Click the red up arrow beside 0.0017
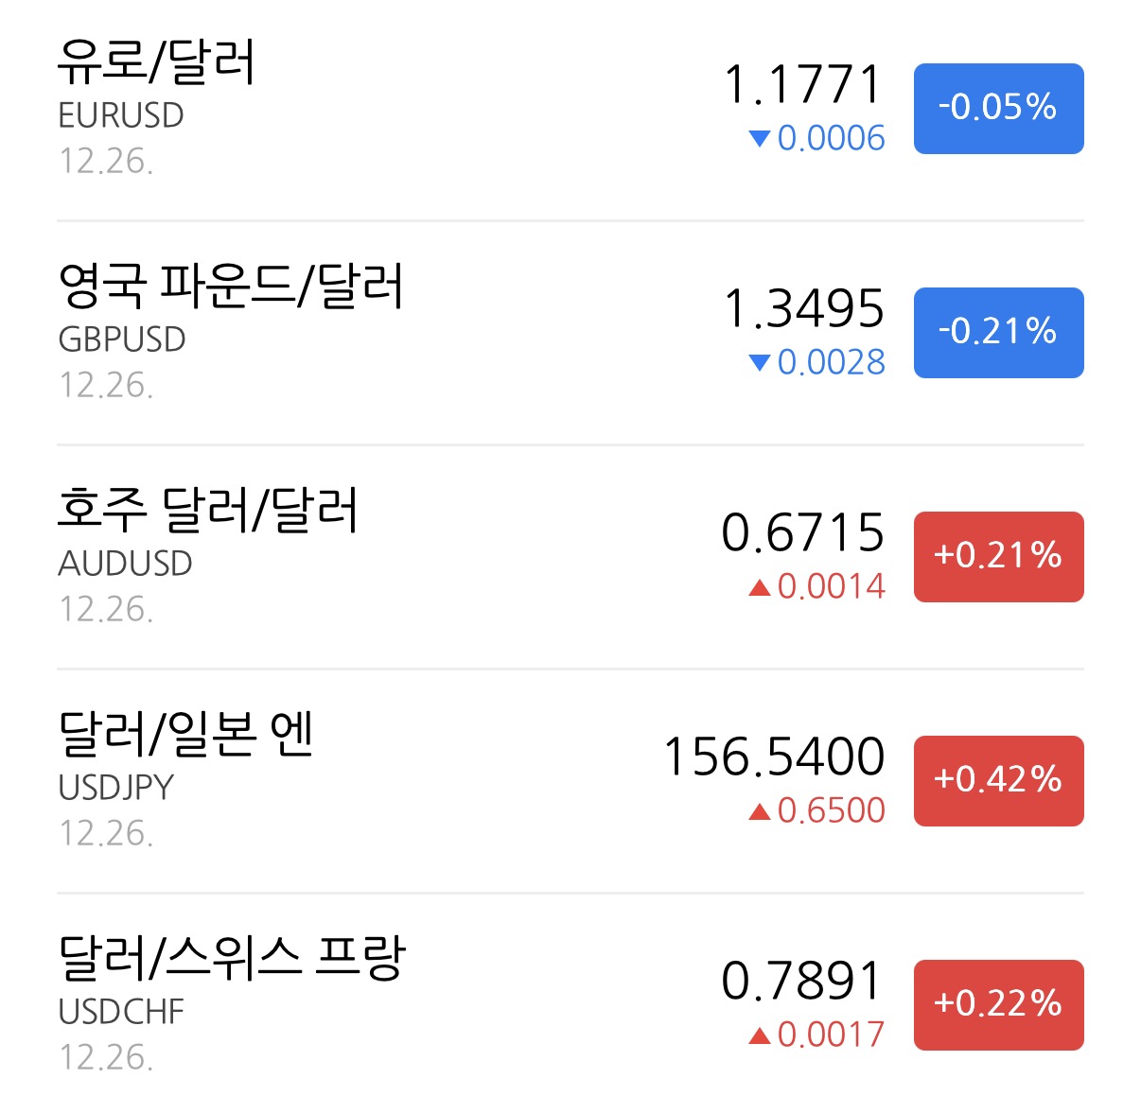1141x1113 pixels. tap(759, 1035)
